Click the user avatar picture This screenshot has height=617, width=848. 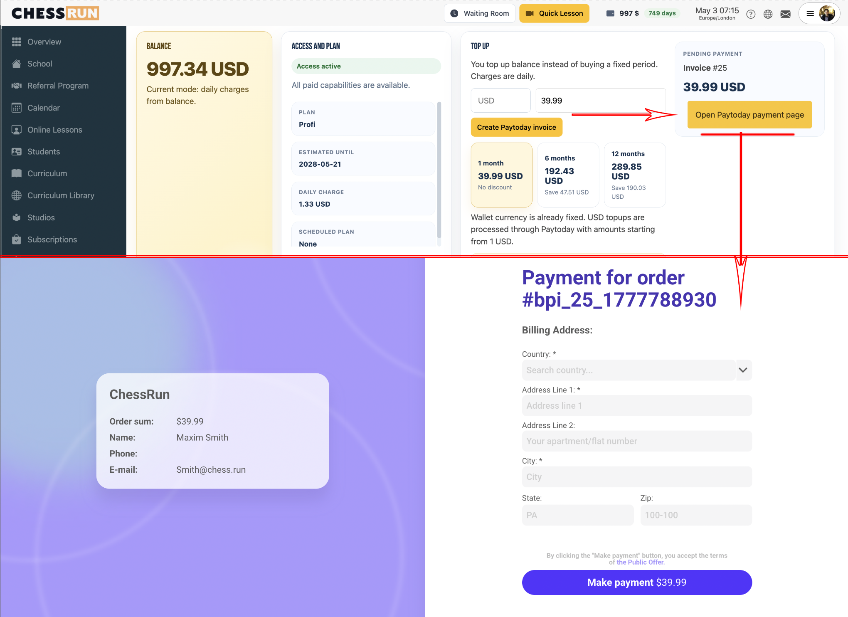tap(827, 13)
